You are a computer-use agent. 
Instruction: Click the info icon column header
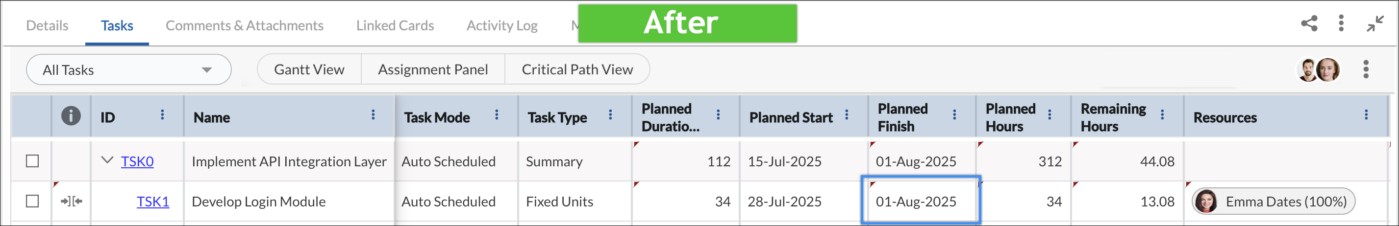[x=71, y=116]
